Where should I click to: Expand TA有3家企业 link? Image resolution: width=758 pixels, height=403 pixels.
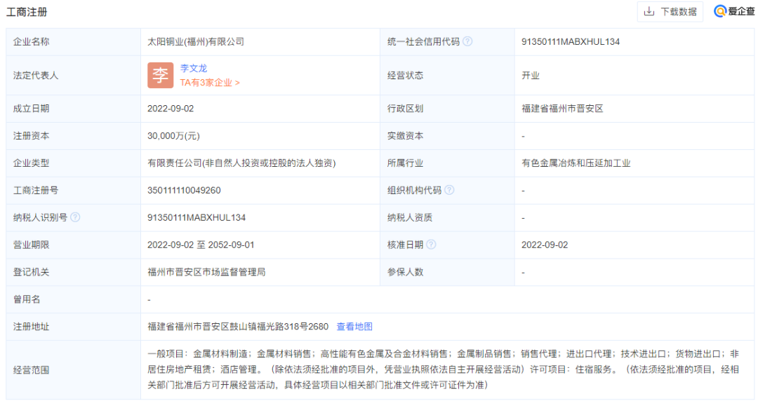210,83
